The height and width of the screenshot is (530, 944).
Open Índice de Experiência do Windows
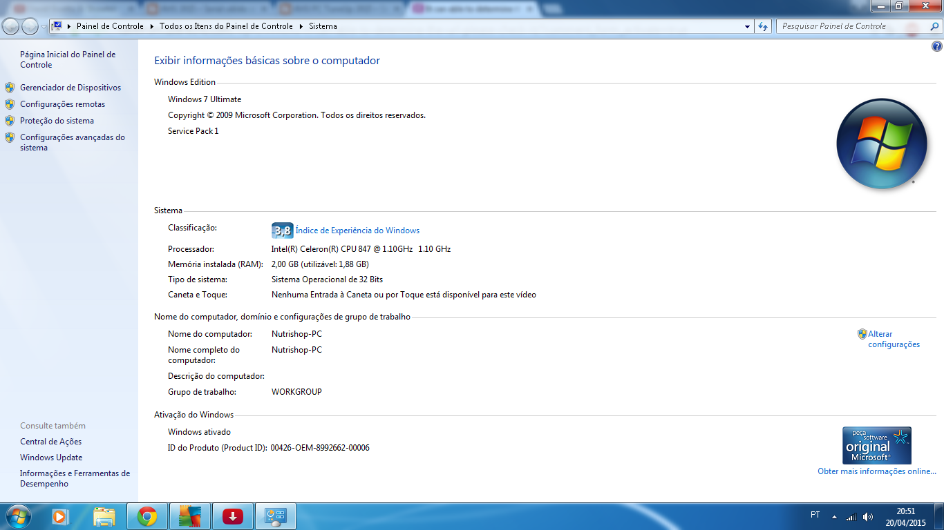pyautogui.click(x=357, y=230)
